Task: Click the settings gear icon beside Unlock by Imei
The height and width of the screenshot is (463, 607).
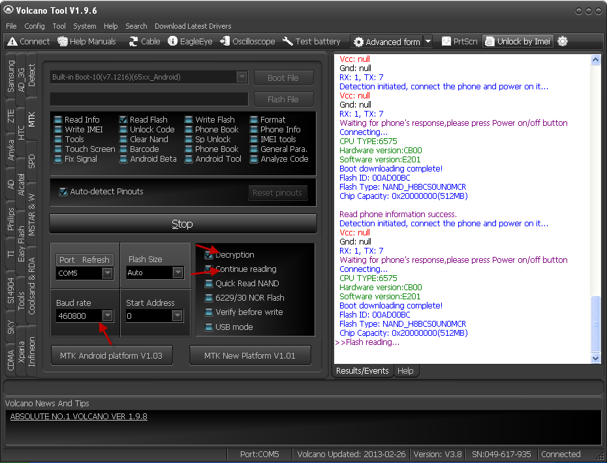Action: 563,41
